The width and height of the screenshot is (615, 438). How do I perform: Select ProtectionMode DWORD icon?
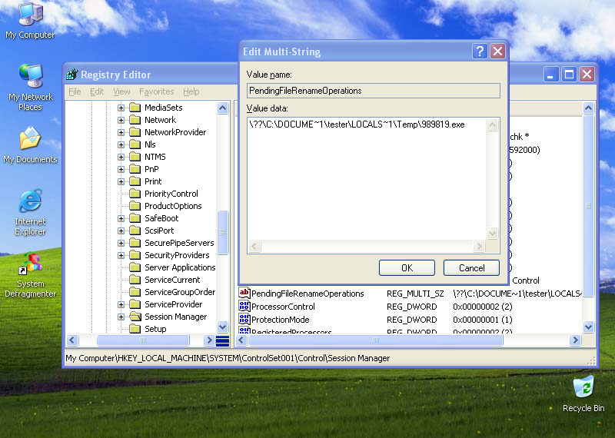tap(244, 319)
